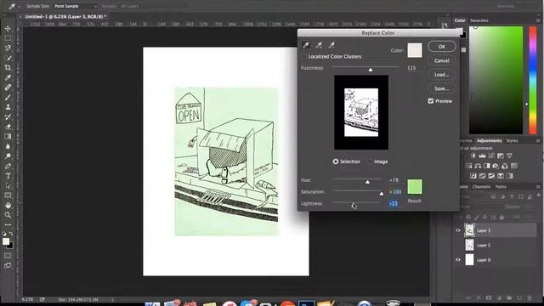Add a Brightness/Contrast adjustment
This screenshot has width=544, height=306.
click(x=473, y=156)
